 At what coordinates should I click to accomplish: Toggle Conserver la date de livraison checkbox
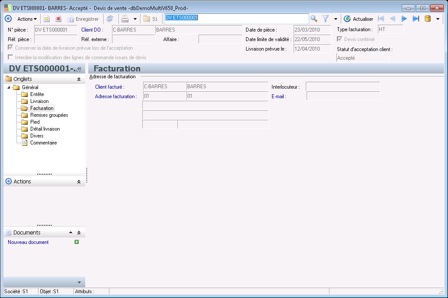11,48
